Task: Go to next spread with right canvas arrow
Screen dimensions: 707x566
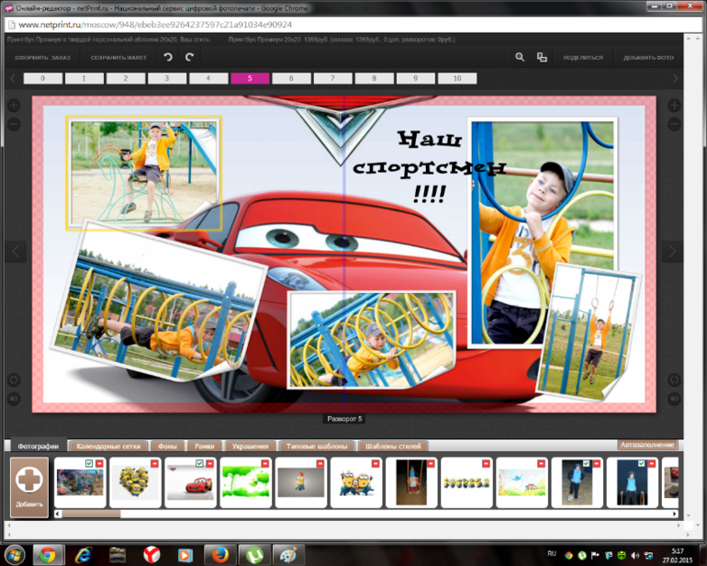Action: [x=672, y=251]
